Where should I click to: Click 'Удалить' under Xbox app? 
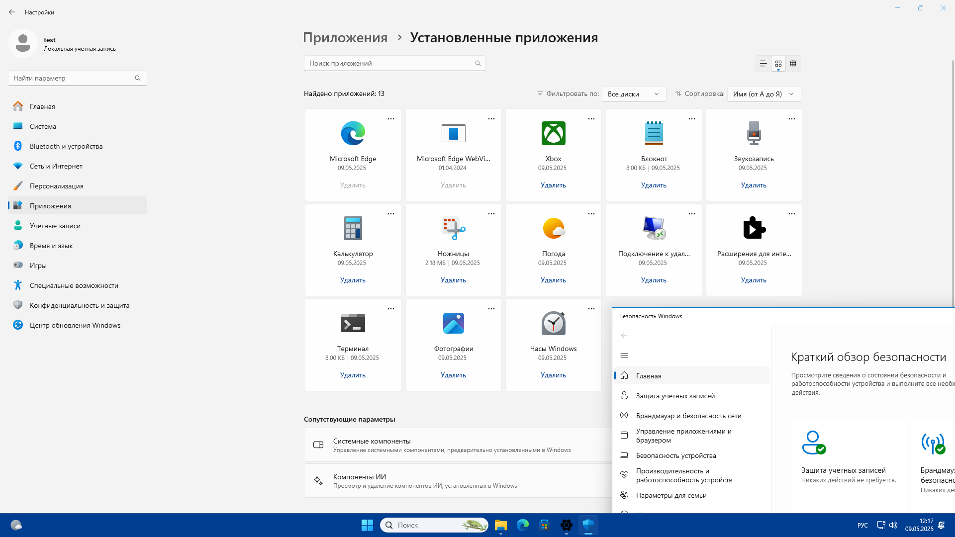pyautogui.click(x=553, y=185)
